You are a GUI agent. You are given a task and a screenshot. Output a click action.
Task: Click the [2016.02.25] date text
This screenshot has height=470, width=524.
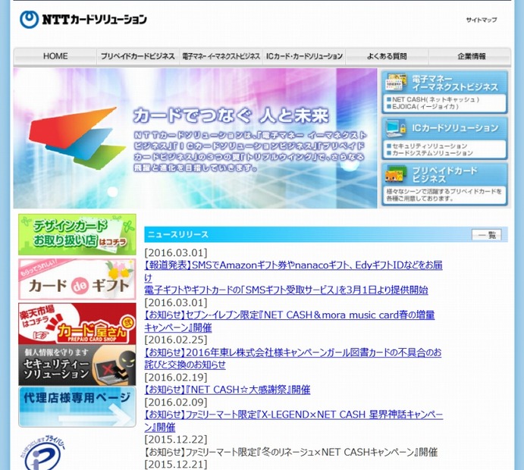[x=176, y=340]
